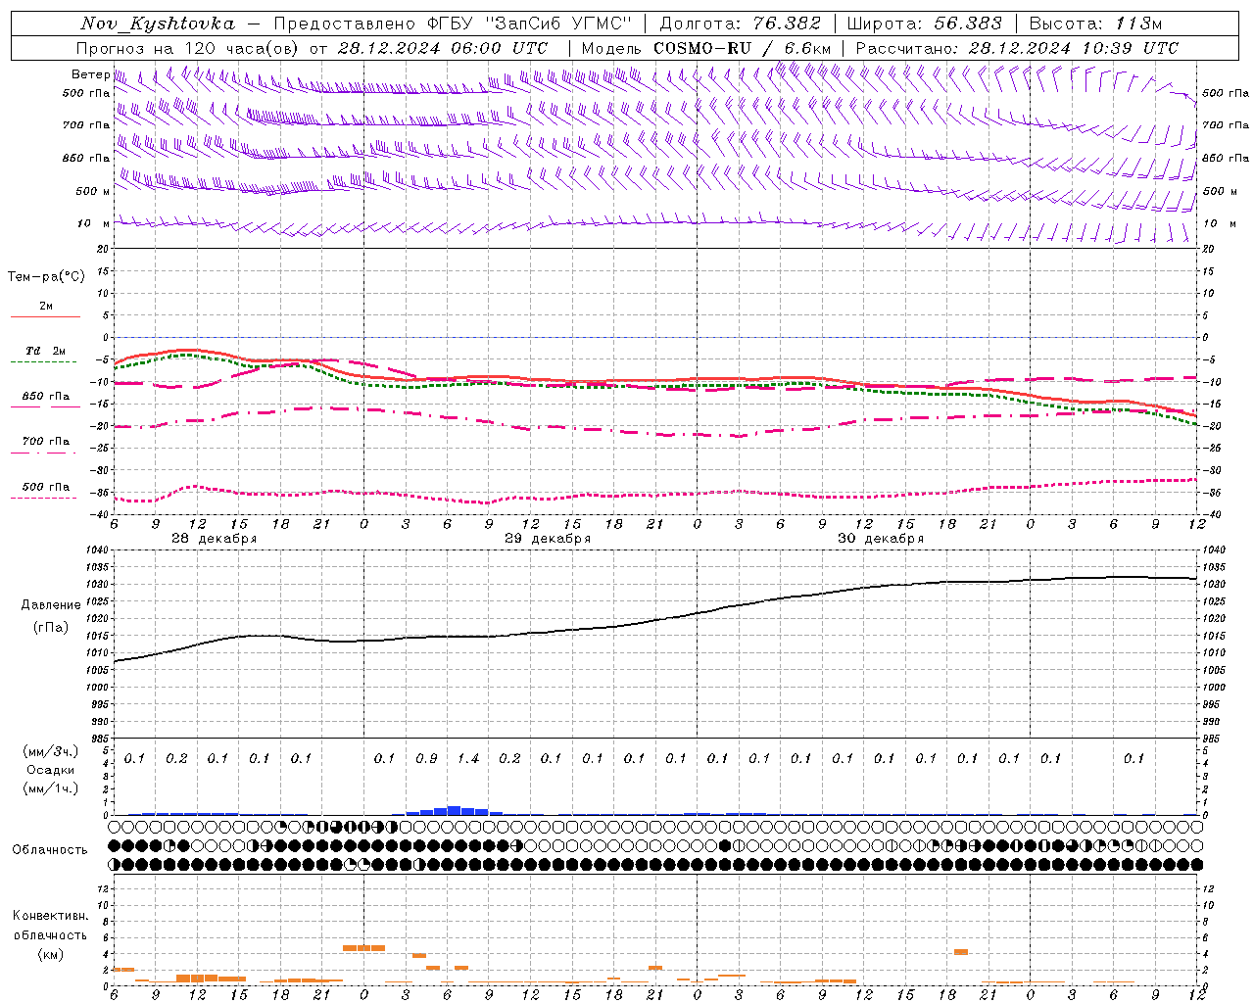1254x1003 pixels.
Task: Click the '30 декабря' date label
Action: (881, 539)
